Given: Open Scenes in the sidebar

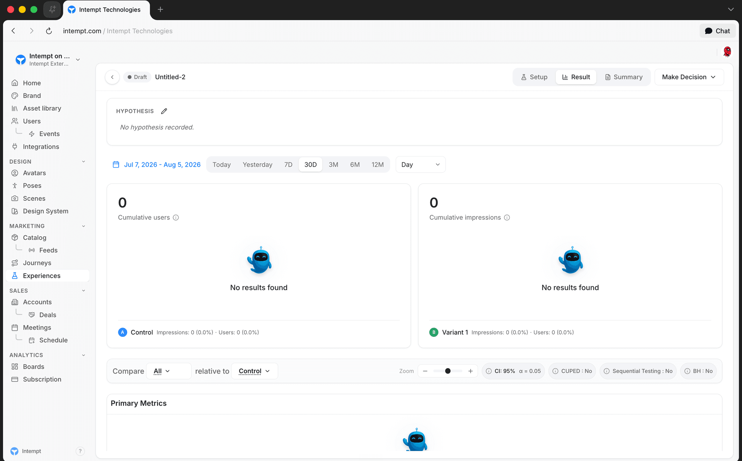Looking at the screenshot, I should (48, 198).
